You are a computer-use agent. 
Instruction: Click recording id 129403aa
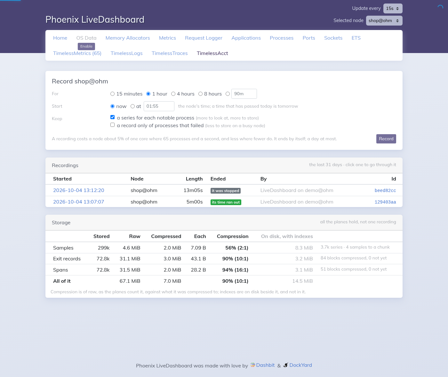(385, 202)
